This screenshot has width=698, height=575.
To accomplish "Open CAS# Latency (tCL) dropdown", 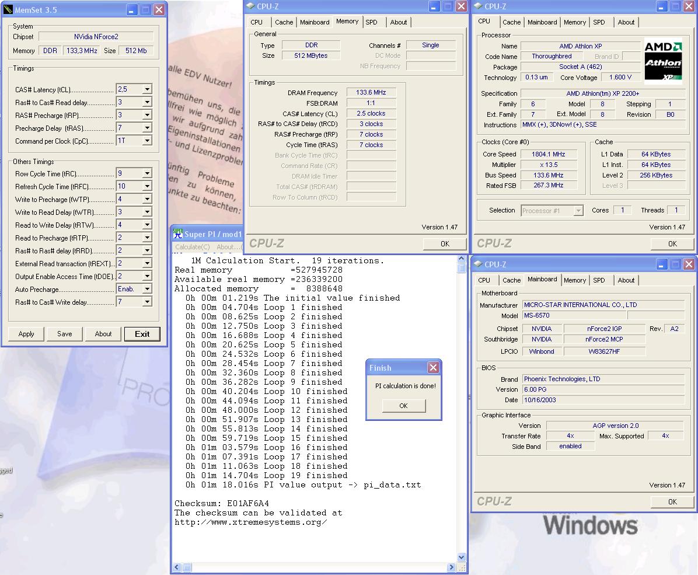I will [x=147, y=89].
